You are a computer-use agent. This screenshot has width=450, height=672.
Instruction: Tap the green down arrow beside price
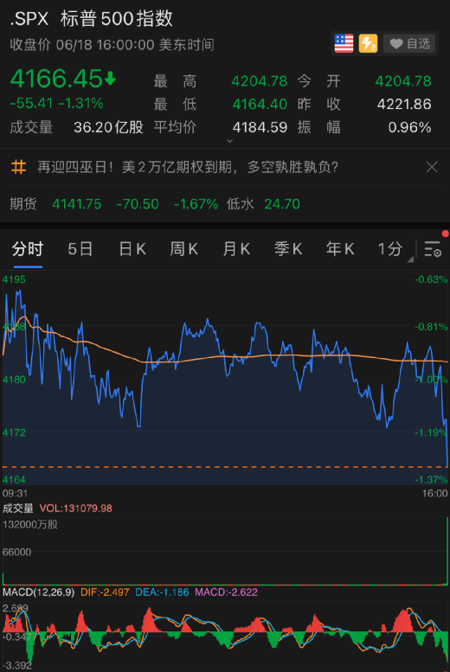pyautogui.click(x=110, y=79)
